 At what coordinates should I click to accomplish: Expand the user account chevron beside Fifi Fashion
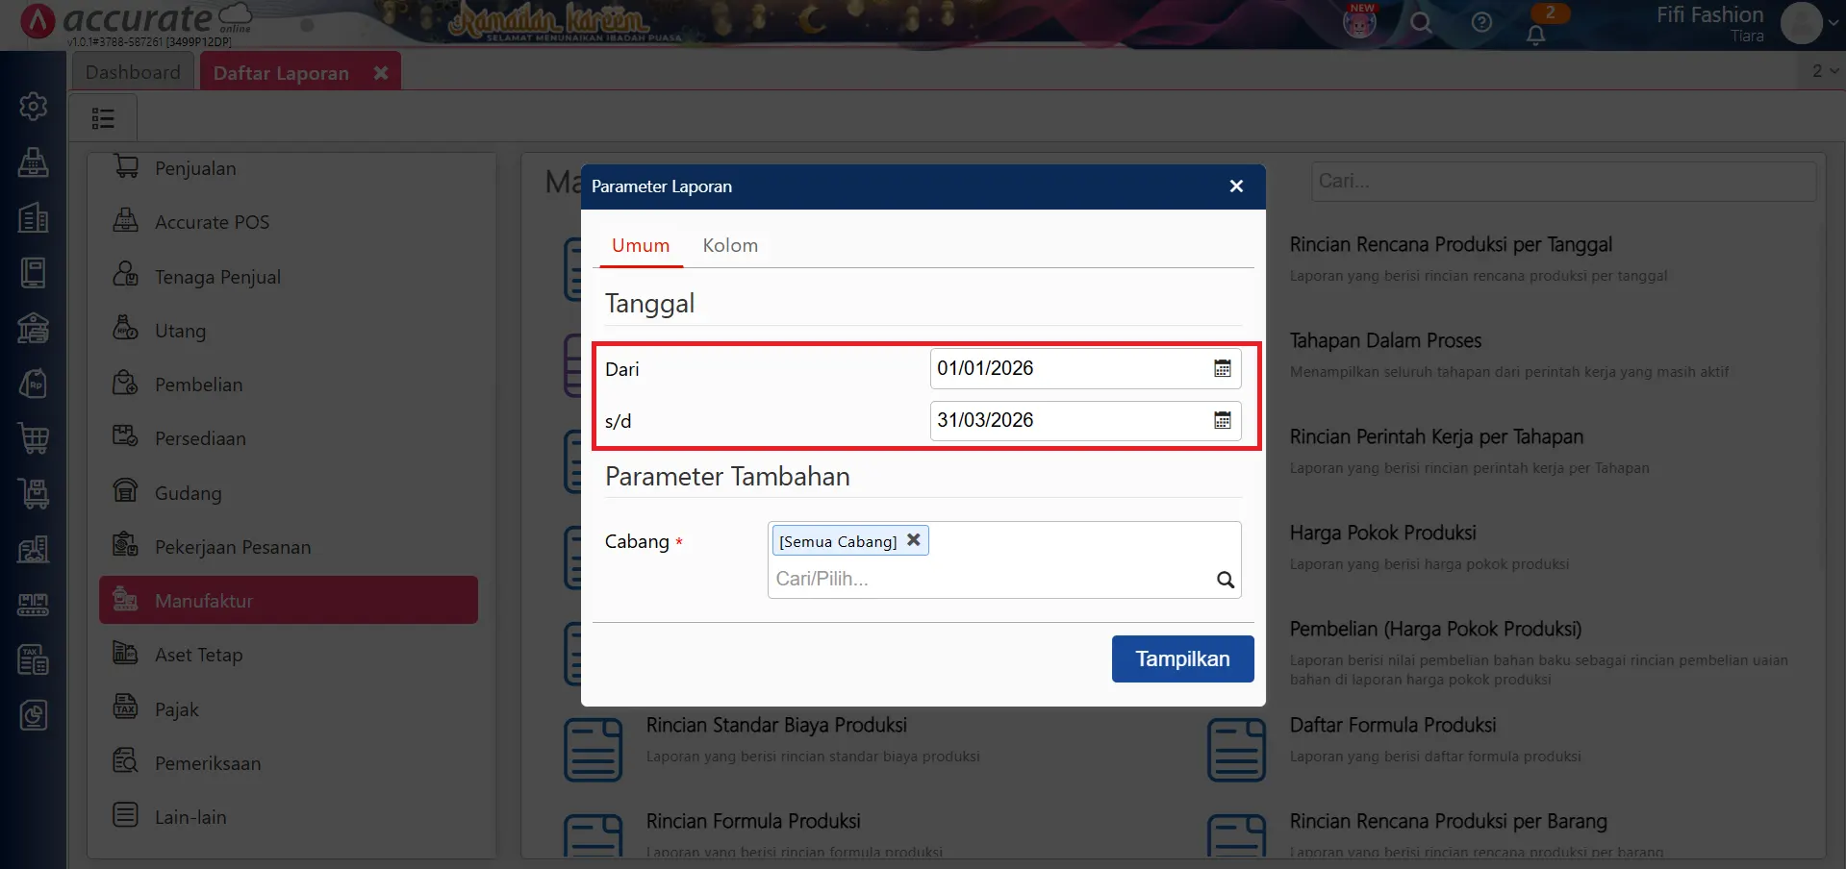click(x=1833, y=23)
